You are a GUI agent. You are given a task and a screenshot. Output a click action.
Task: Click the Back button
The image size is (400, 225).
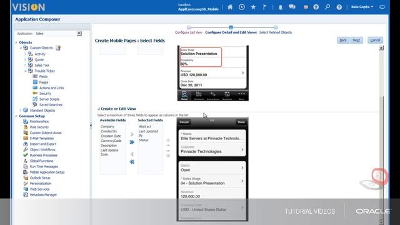(343, 40)
